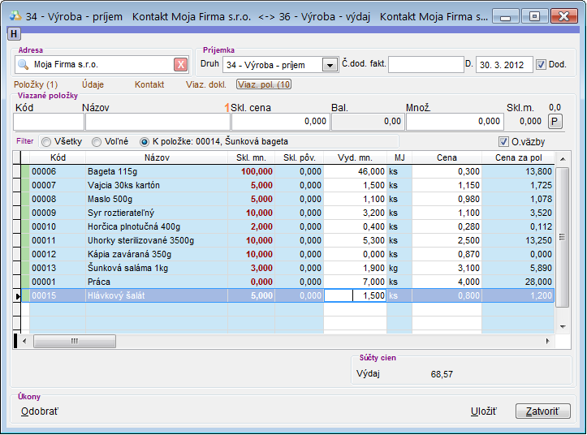Click the magnifier icon in Adresa field
Image resolution: width=587 pixels, height=435 pixels.
[24, 65]
